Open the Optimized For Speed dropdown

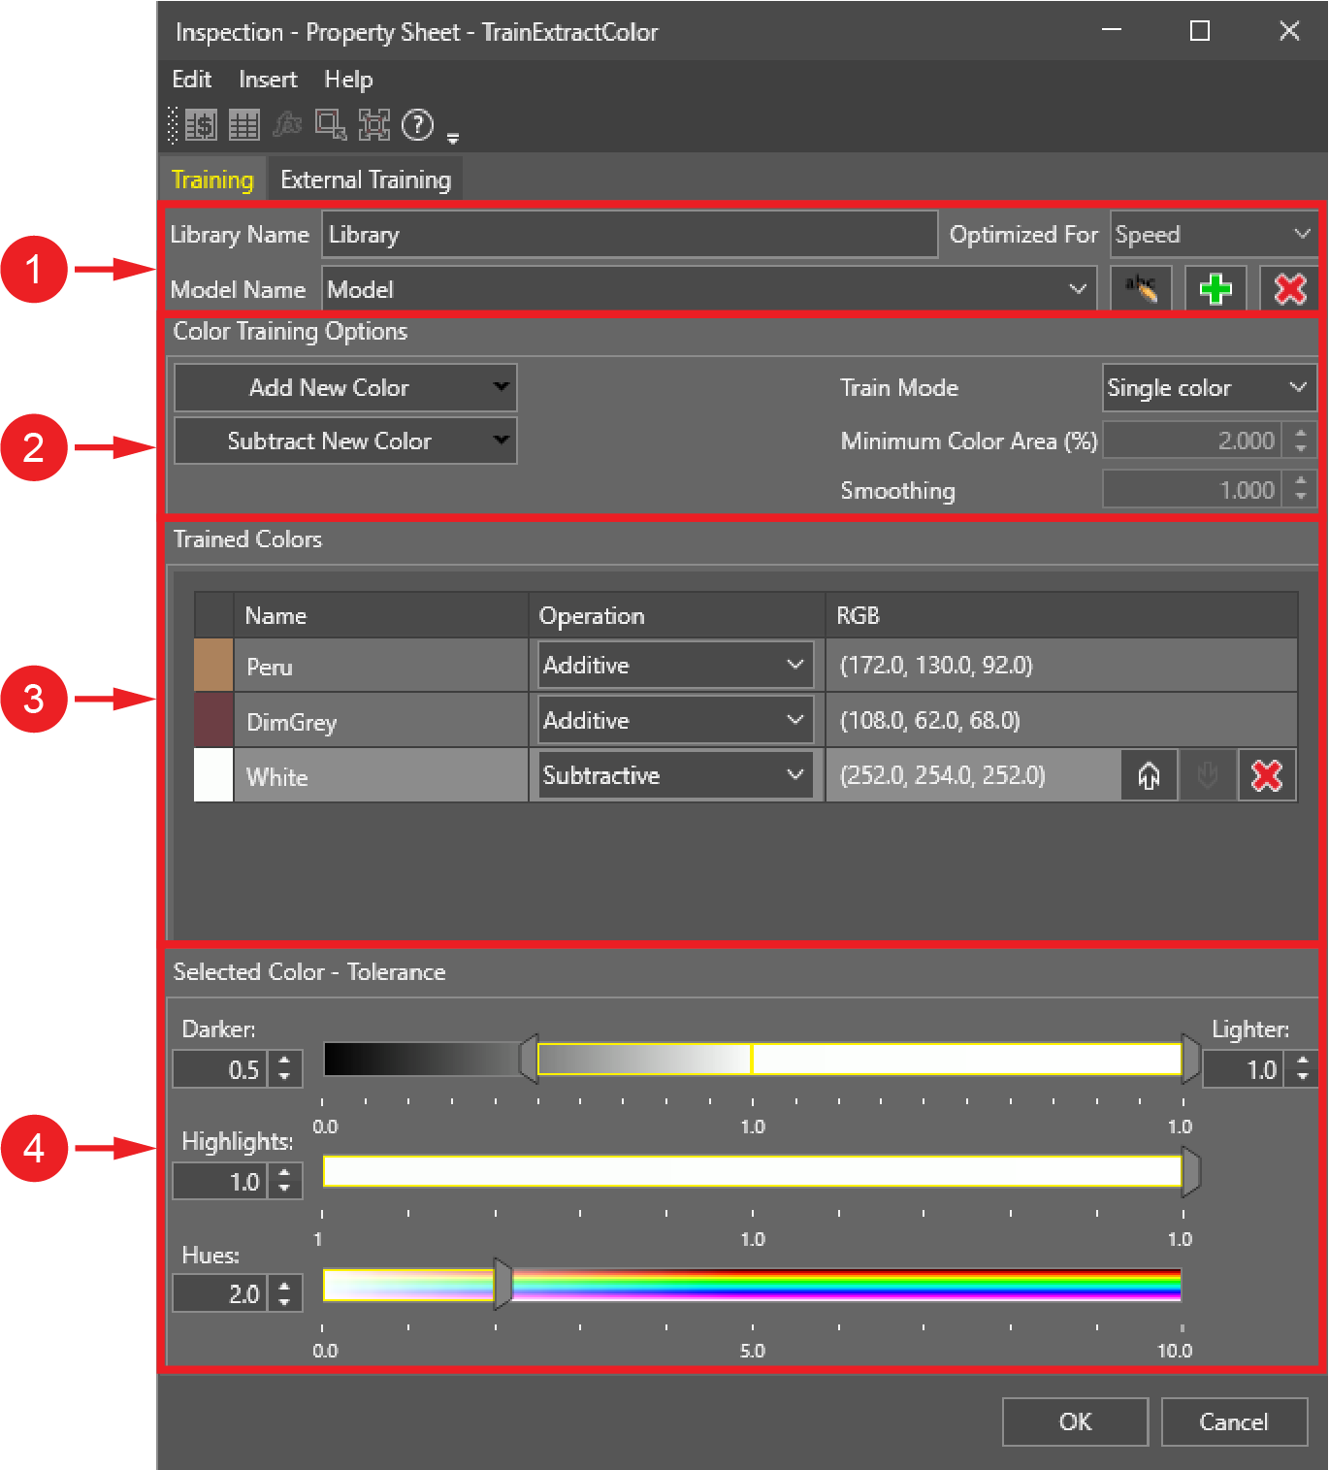point(1214,235)
